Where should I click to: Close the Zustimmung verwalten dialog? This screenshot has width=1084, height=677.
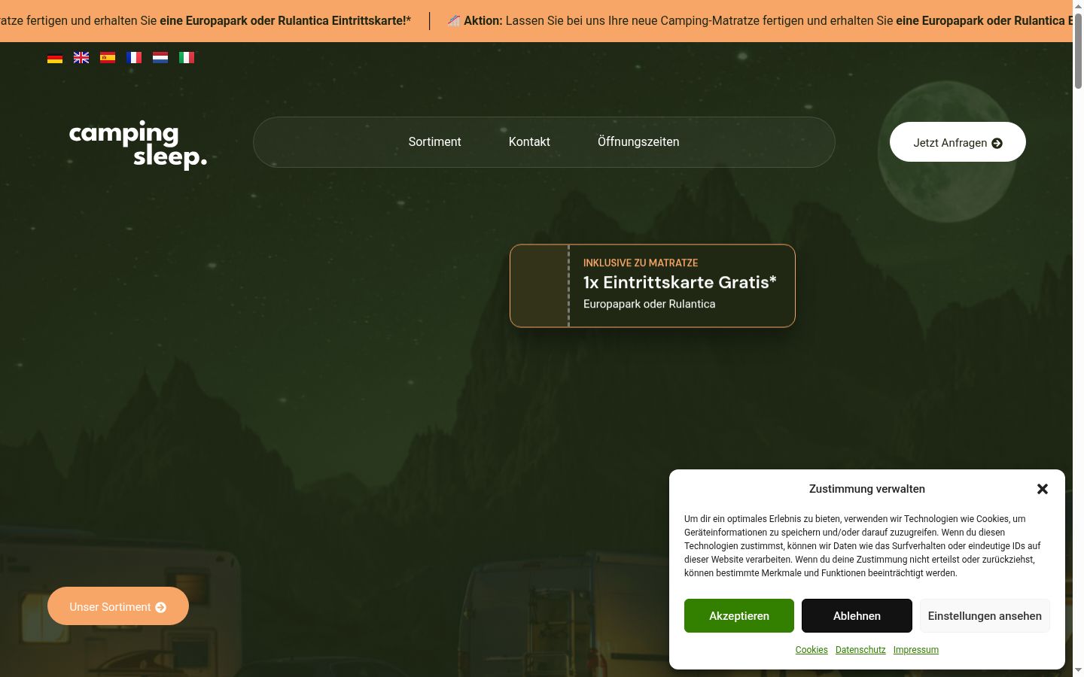(1043, 489)
